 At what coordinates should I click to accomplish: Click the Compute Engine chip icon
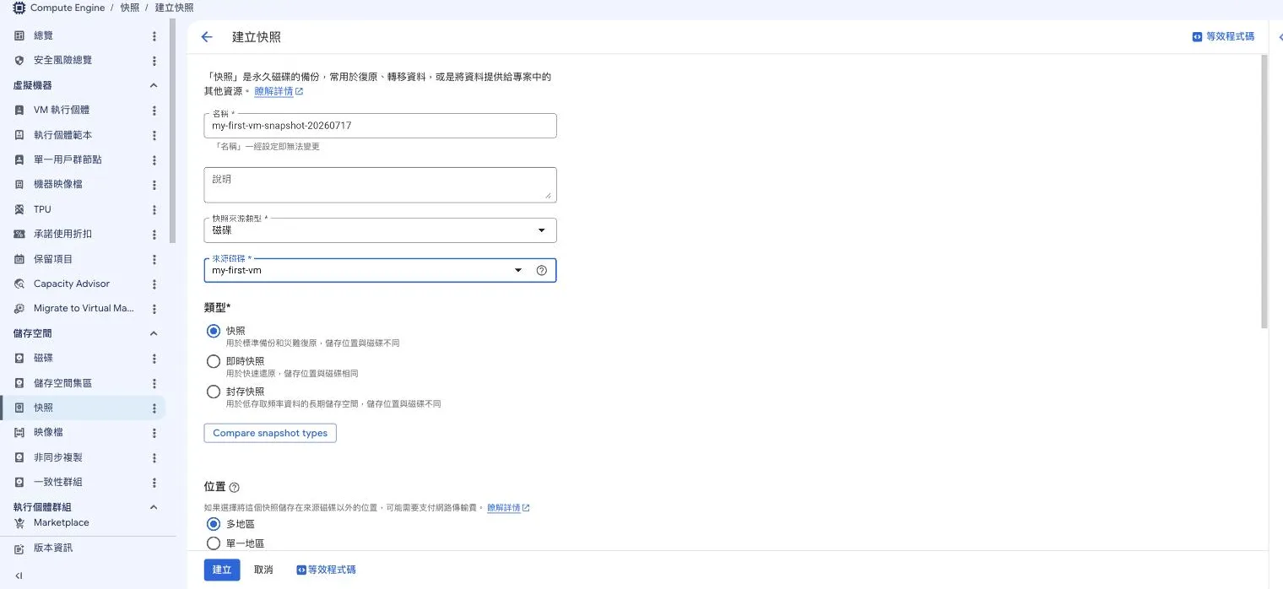coord(19,8)
